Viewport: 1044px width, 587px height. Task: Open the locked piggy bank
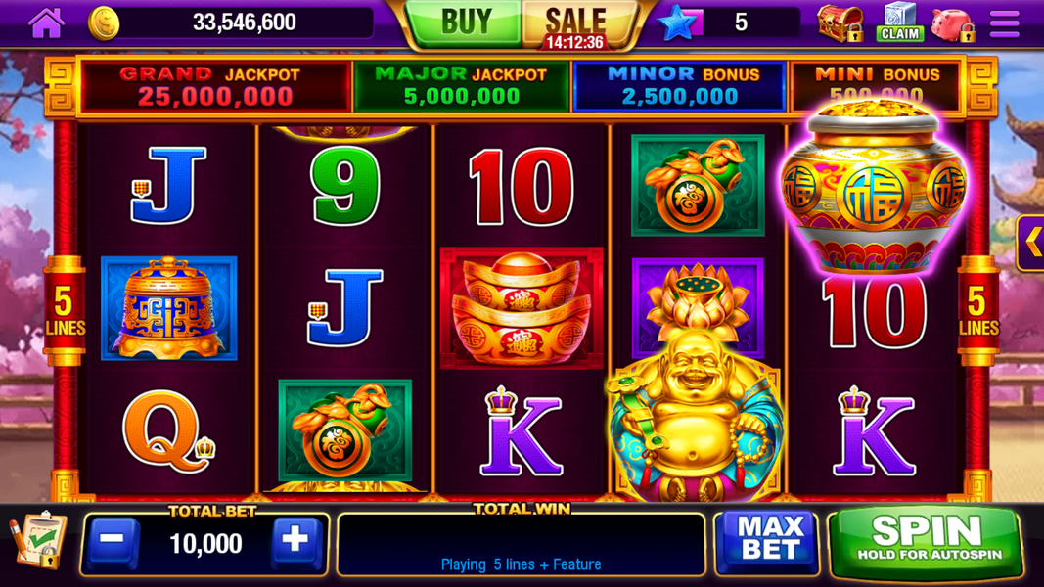[953, 23]
